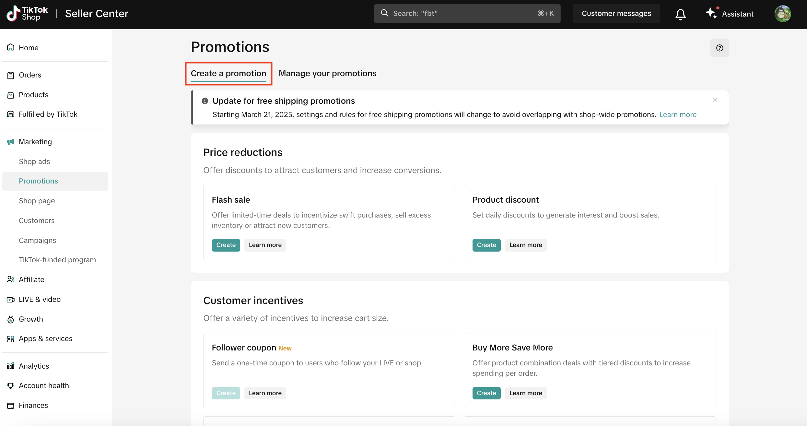Go to Fulfilled by TikTok
Viewport: 807px width, 426px height.
click(48, 114)
